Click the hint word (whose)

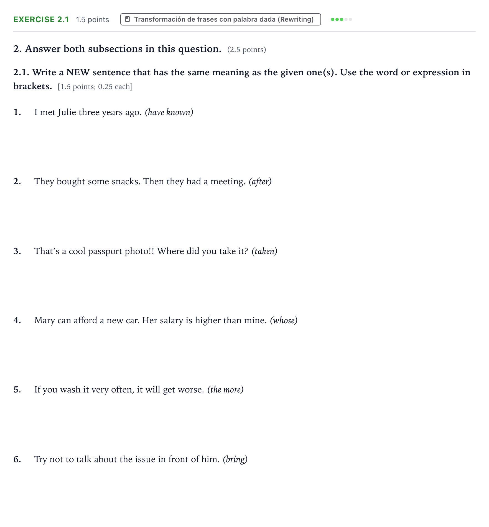[x=284, y=321]
